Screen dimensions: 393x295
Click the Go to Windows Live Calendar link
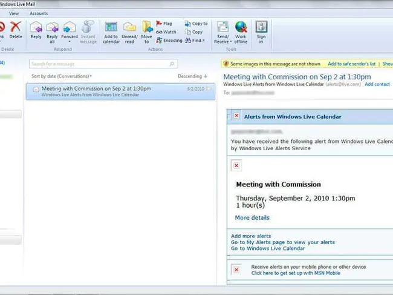(268, 248)
